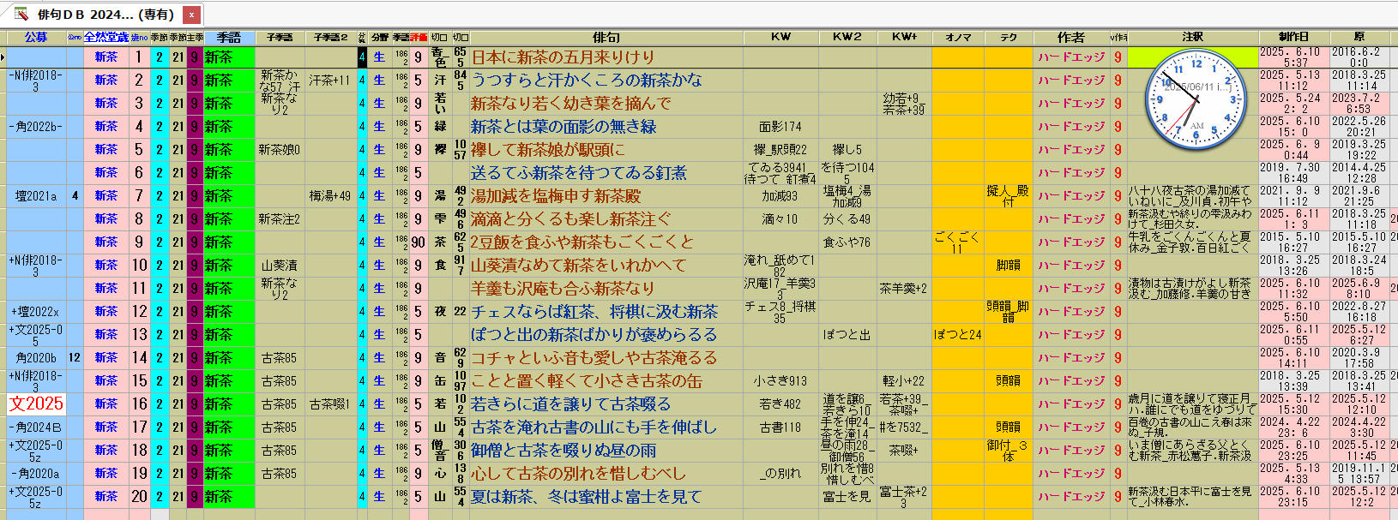The image size is (1398, 520).
Task: Select the 公募 column header
Action: pyautogui.click(x=36, y=37)
